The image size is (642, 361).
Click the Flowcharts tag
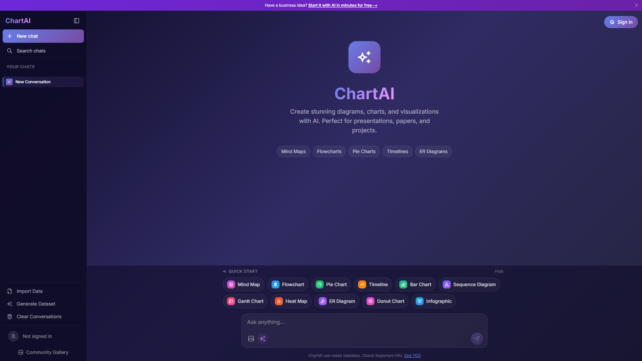(329, 151)
